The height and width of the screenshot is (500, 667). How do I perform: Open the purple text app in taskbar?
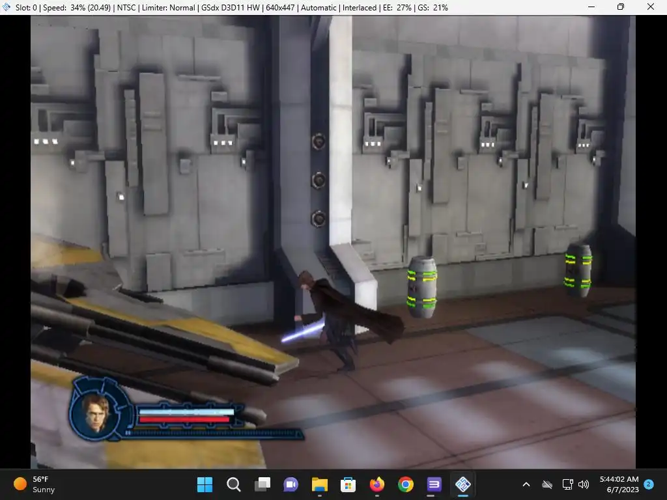click(434, 484)
